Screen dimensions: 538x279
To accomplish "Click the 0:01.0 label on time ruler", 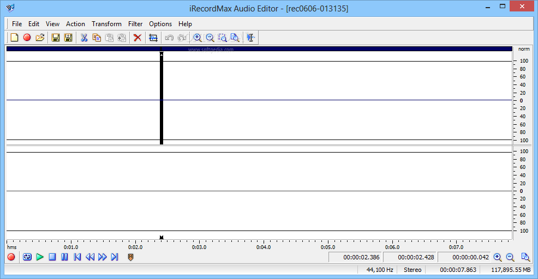I will pos(71,247).
